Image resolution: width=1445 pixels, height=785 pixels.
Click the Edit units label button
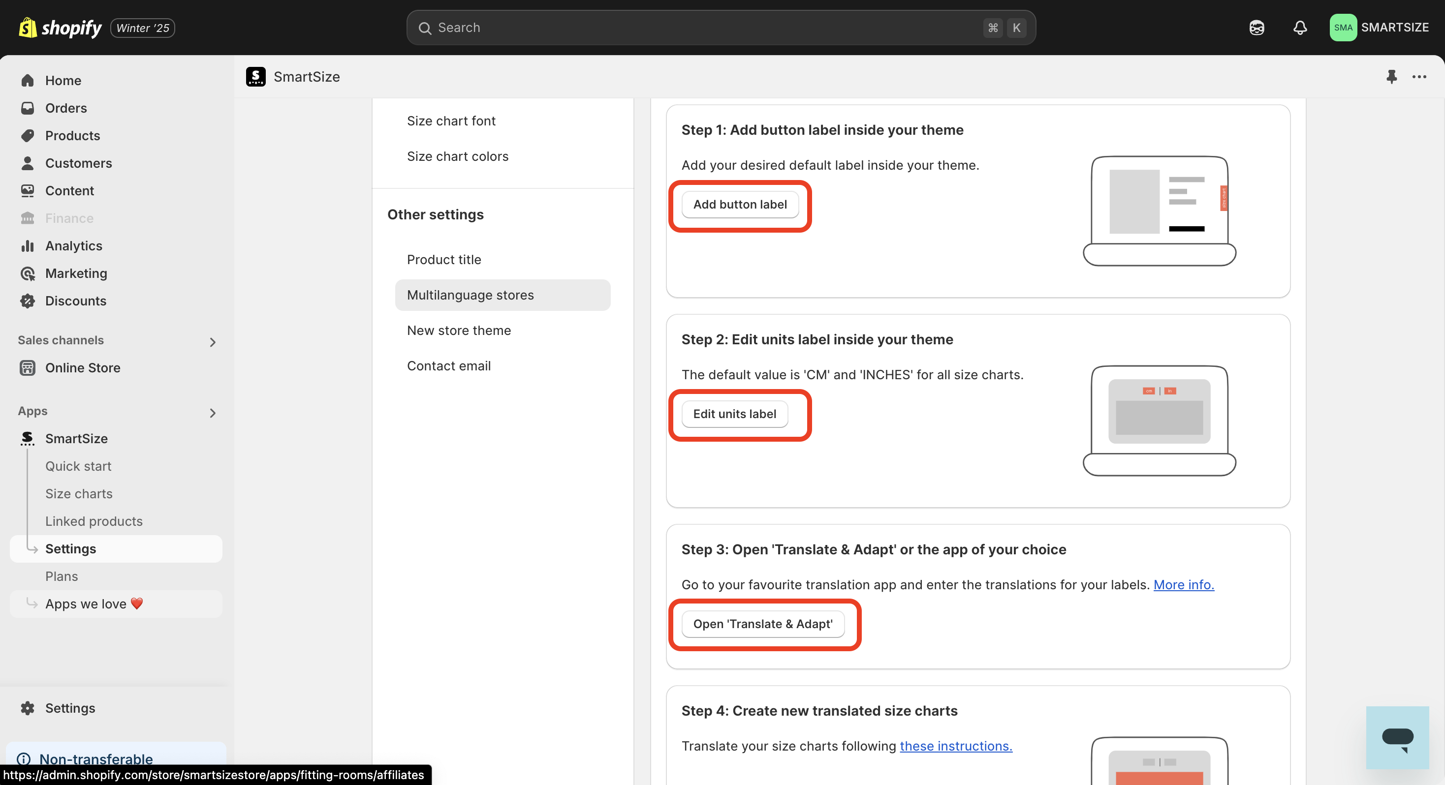(x=734, y=413)
